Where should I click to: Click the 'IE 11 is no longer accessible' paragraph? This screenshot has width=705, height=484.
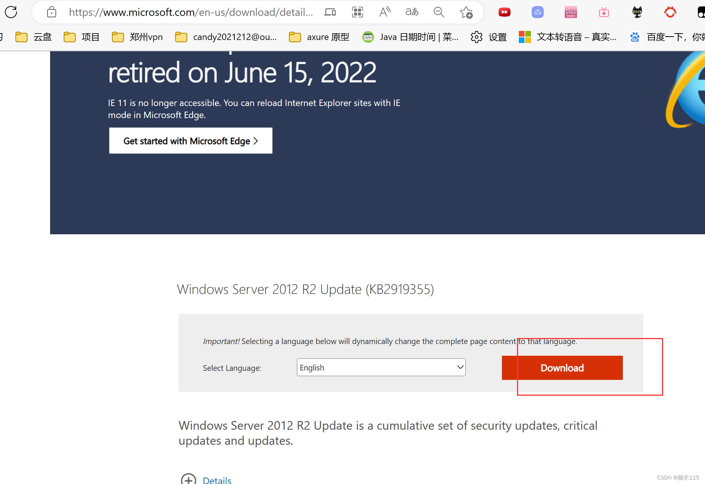[254, 109]
